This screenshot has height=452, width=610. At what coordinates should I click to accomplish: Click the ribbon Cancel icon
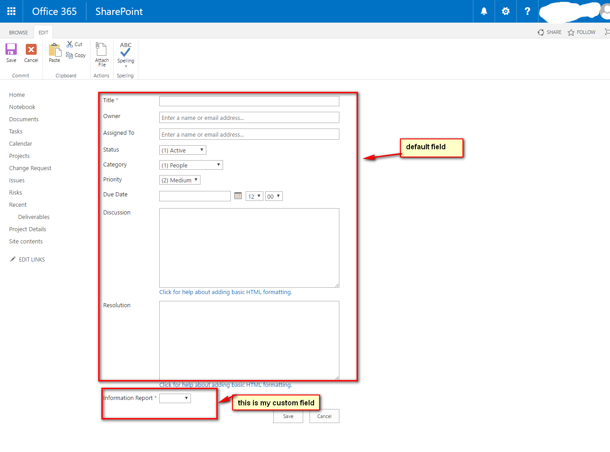point(31,49)
